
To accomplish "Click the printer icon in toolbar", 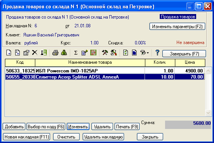I will (x=55, y=53).
